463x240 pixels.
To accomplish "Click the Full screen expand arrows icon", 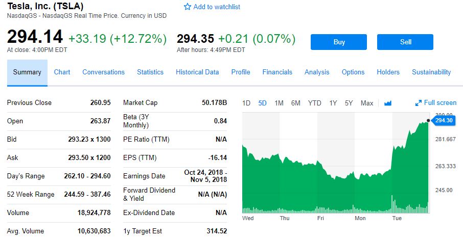I will coord(419,103).
